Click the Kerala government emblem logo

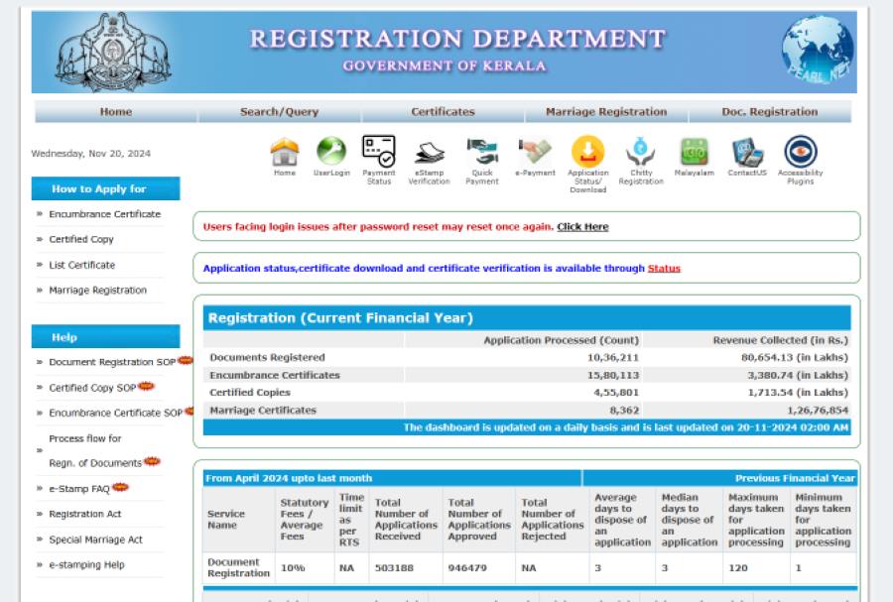coord(113,53)
